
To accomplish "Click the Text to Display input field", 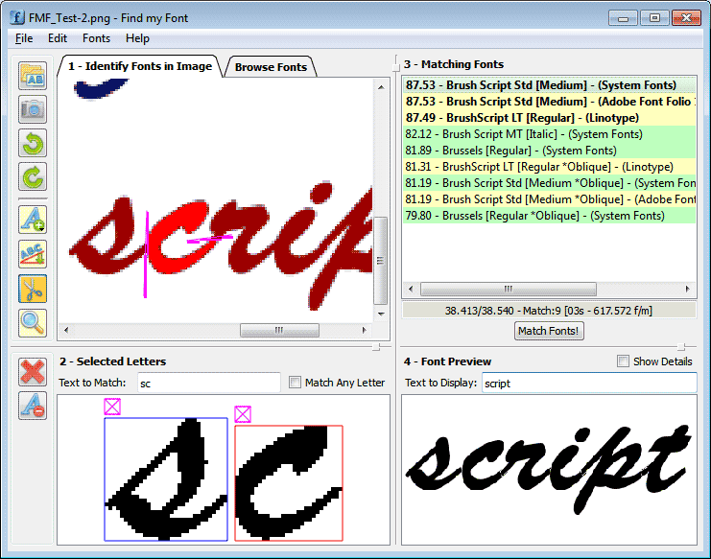I will 589,383.
